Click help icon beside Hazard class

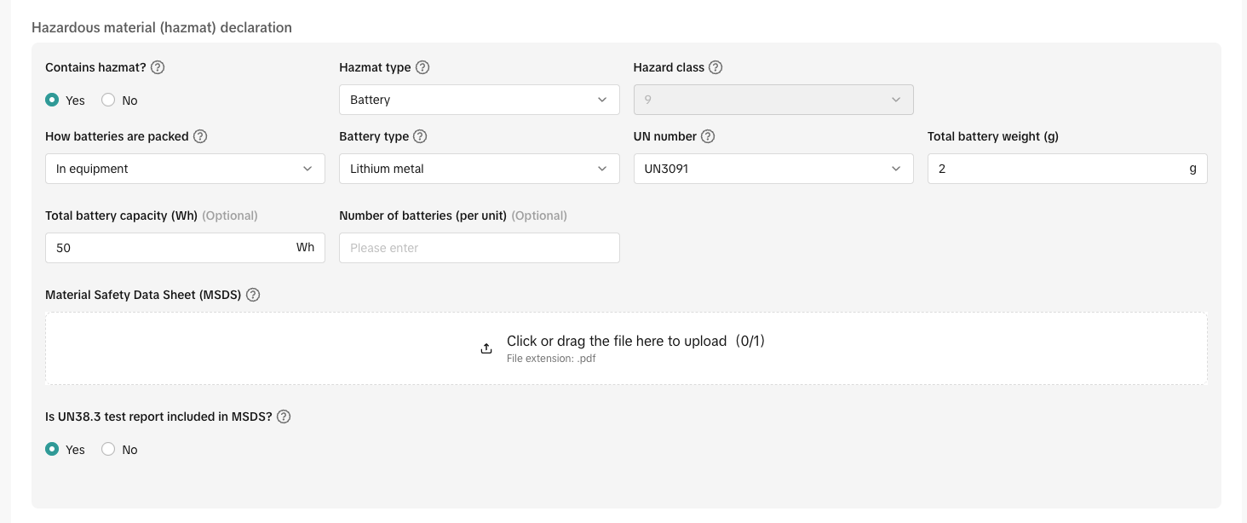tap(715, 67)
